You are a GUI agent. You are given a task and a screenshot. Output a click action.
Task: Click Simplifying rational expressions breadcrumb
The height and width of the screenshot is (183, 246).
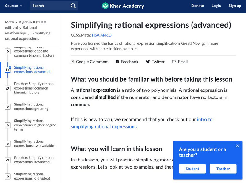point(28,36)
